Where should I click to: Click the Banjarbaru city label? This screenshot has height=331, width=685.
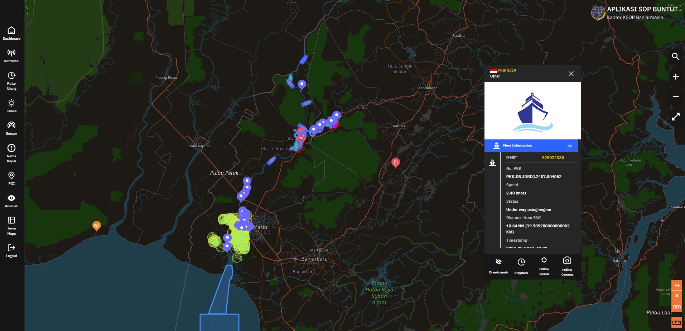(x=314, y=259)
